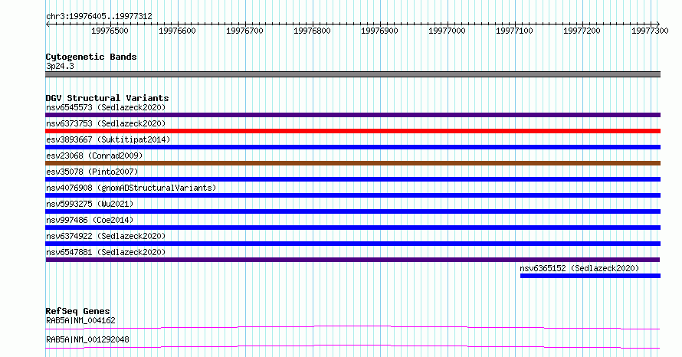Open variant nsv6365152 (Sedlazeck2020) label
This screenshot has width=682, height=357.
coord(579,268)
